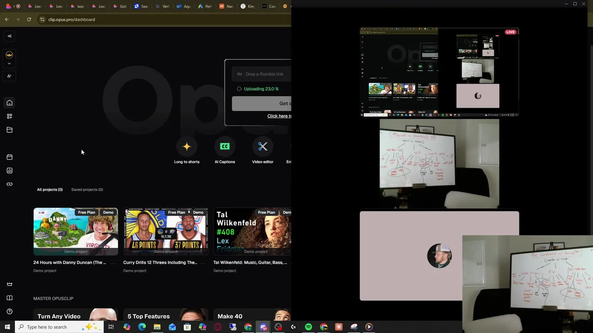
Task: Expand workspace switcher chevron under avatar
Action: click(9, 63)
